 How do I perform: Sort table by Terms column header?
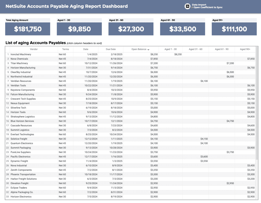pyautogui.click(x=66, y=49)
